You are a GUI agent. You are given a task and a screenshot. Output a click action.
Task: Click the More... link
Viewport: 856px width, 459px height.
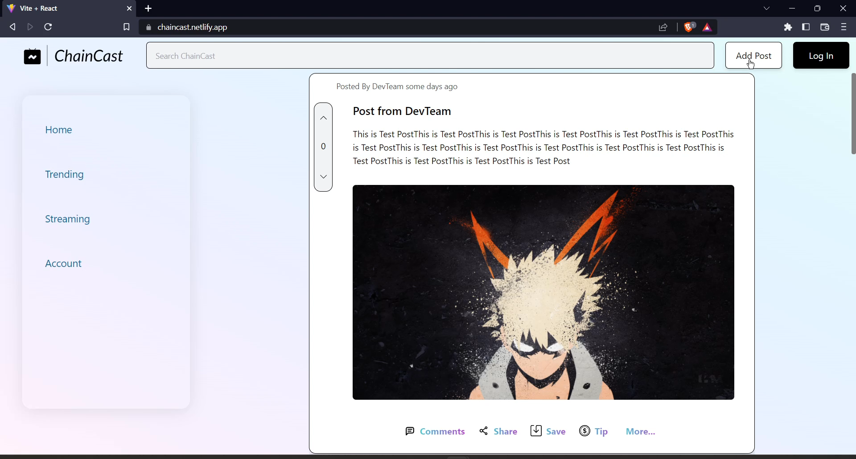(640, 431)
